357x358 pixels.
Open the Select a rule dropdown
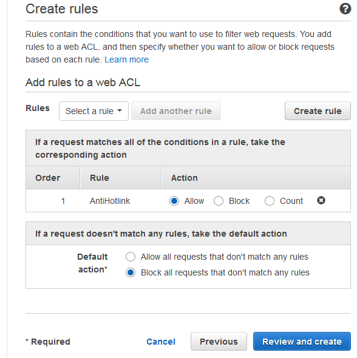pos(93,111)
